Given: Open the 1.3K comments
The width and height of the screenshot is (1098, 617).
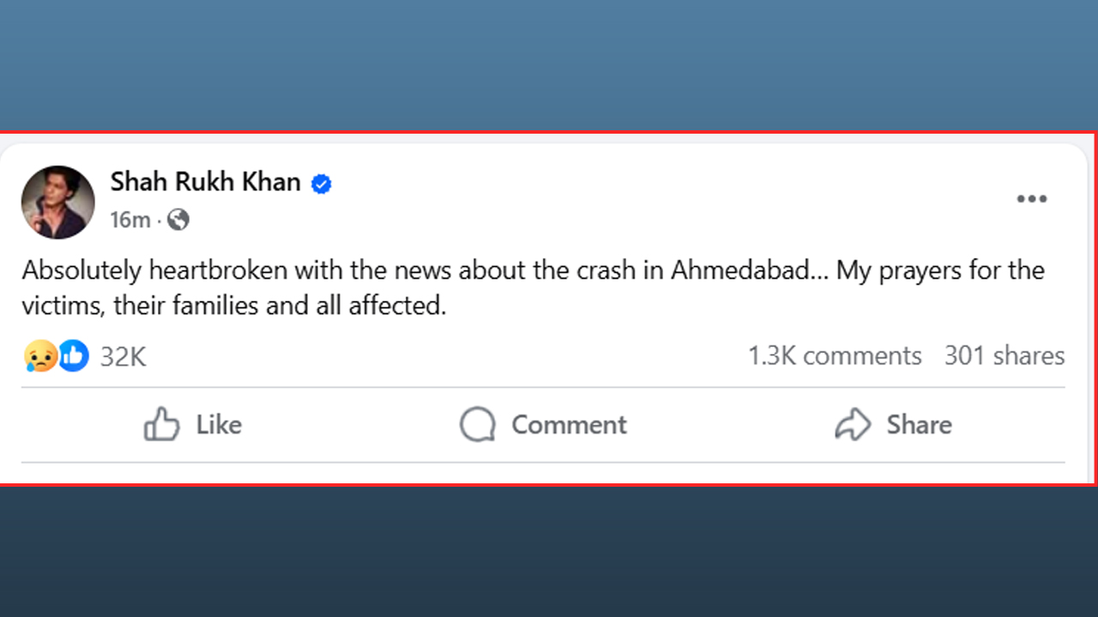Looking at the screenshot, I should tap(835, 356).
